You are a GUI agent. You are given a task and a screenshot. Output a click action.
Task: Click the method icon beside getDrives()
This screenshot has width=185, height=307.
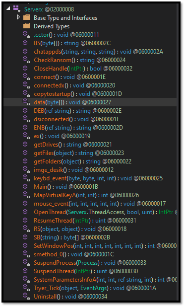pos(25,144)
